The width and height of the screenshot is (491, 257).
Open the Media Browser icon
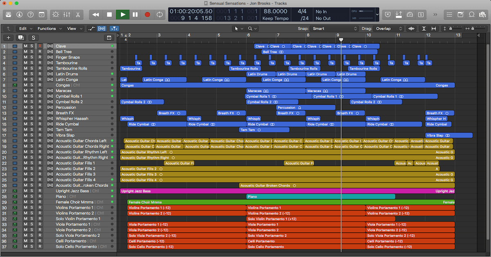coord(483,14)
